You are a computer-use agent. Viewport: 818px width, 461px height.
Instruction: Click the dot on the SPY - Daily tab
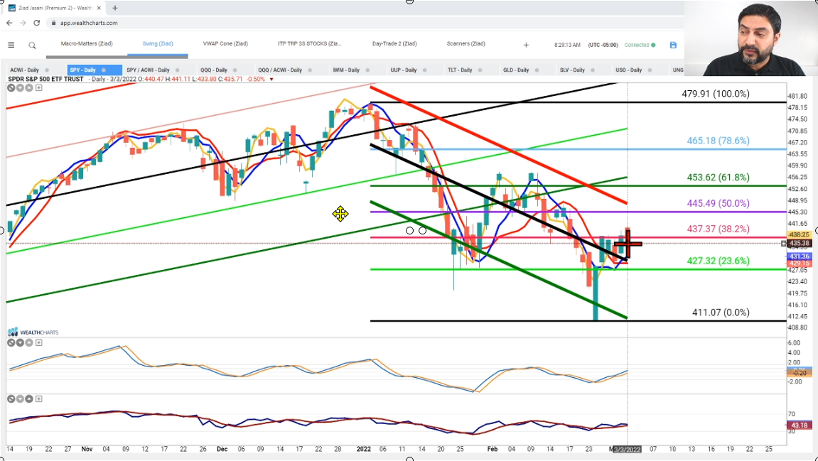pos(104,70)
